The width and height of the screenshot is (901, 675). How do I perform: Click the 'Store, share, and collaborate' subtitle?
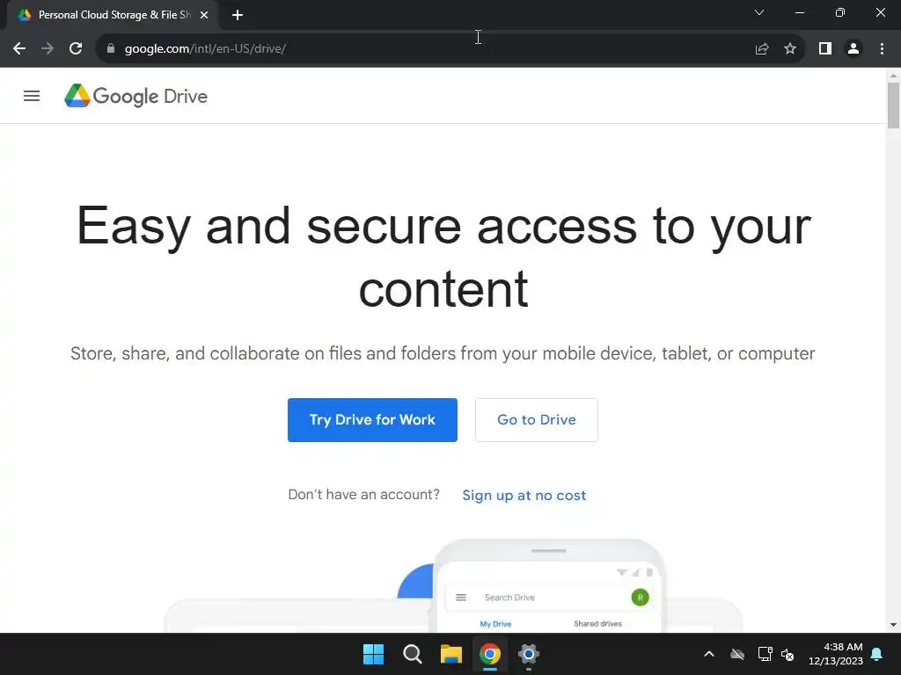coord(443,353)
